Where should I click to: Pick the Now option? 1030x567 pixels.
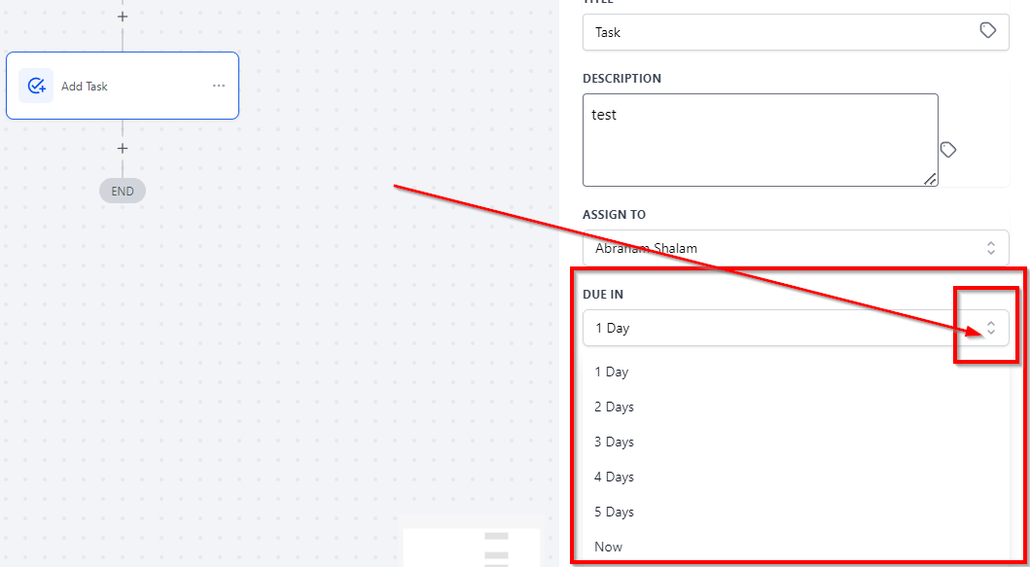[609, 547]
